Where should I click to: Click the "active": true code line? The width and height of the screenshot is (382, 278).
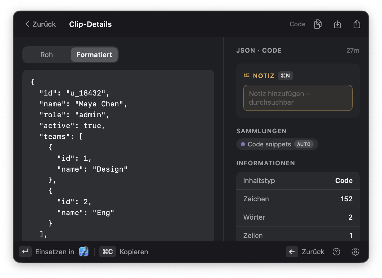coord(72,126)
